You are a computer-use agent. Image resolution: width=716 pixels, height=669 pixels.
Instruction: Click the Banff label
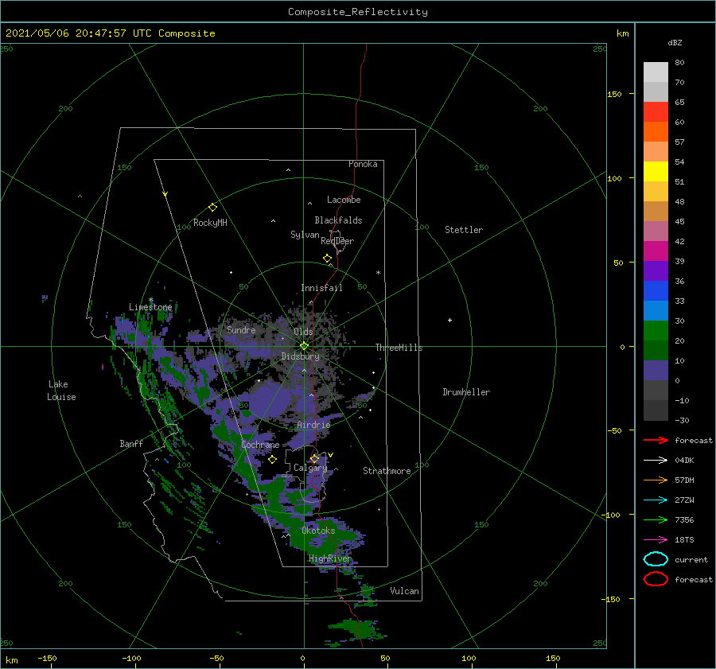tap(131, 443)
